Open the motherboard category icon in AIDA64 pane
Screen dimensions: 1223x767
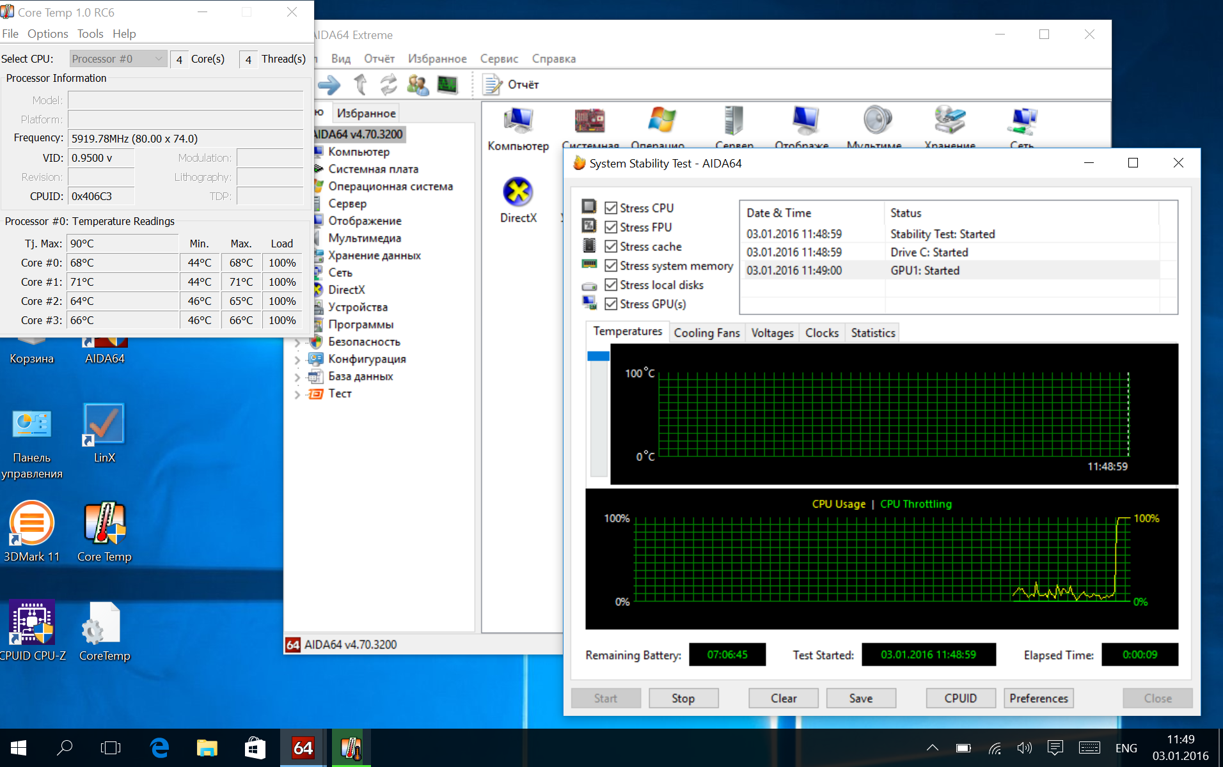pyautogui.click(x=589, y=120)
